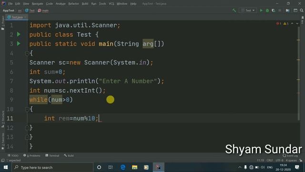Image resolution: width=305 pixels, height=172 pixels.
Task: Collapse the while block fold marker on line 10
Action: [27, 109]
